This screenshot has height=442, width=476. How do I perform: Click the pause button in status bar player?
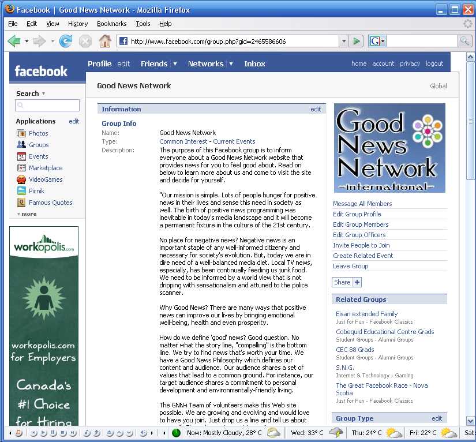(53, 433)
